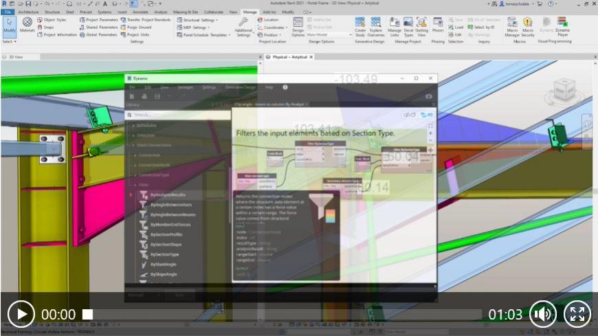Open the Main Model design option dropdown
This screenshot has height=336, width=598.
329,35
